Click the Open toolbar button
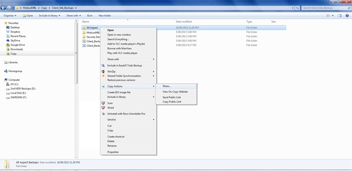 point(28,16)
